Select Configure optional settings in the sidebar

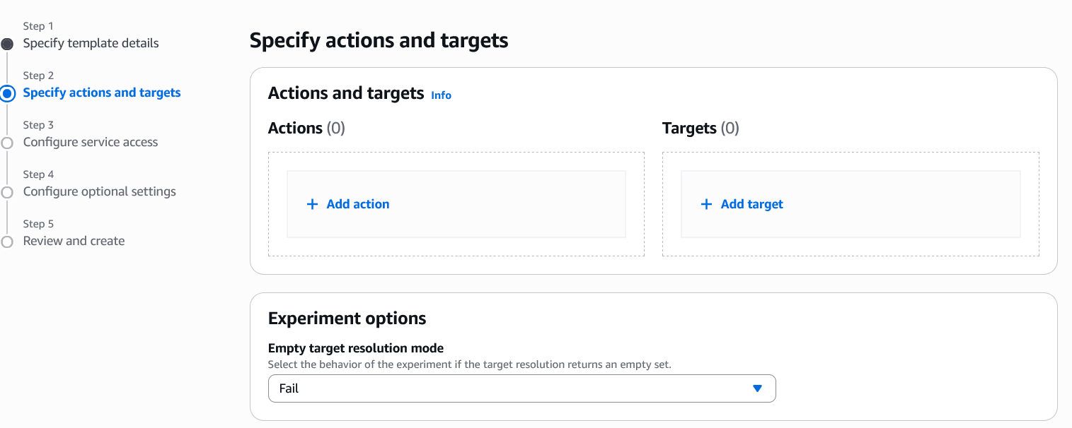point(99,191)
